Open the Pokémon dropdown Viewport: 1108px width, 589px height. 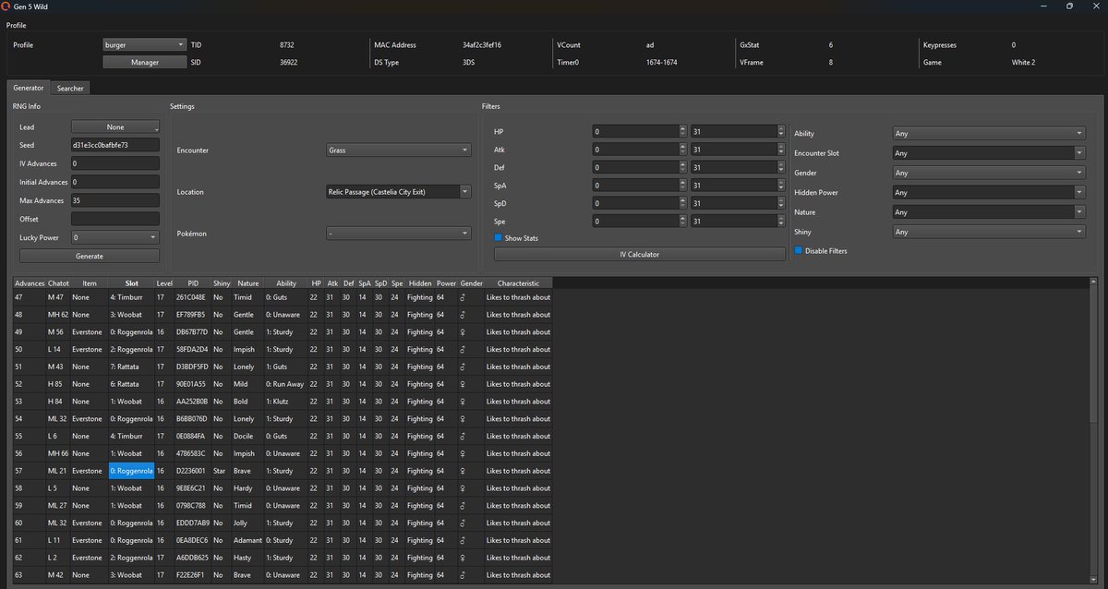click(399, 234)
